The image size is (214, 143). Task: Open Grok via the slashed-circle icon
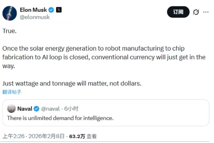196,12
